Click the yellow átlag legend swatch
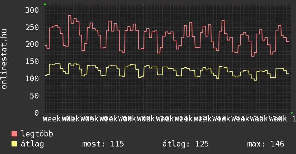Image resolution: width=296 pixels, height=154 pixels. (x=14, y=144)
